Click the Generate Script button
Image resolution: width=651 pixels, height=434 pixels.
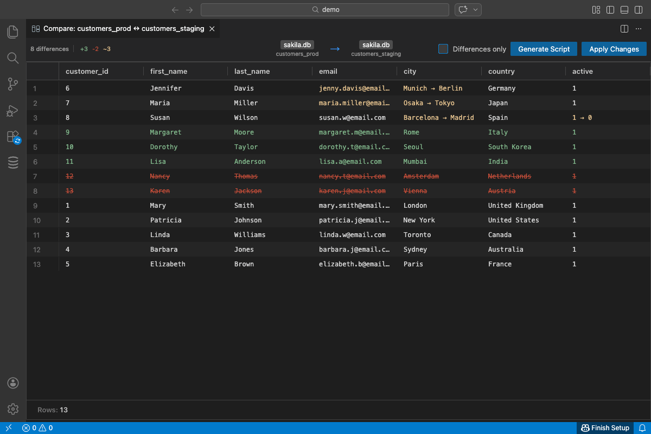(544, 49)
